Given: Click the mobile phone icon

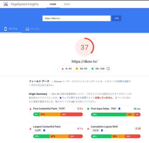Looking at the screenshot, I should click(x=5, y=29).
